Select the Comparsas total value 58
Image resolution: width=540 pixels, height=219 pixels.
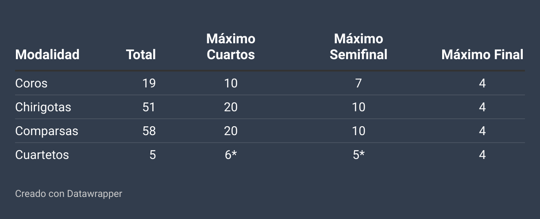tap(149, 131)
